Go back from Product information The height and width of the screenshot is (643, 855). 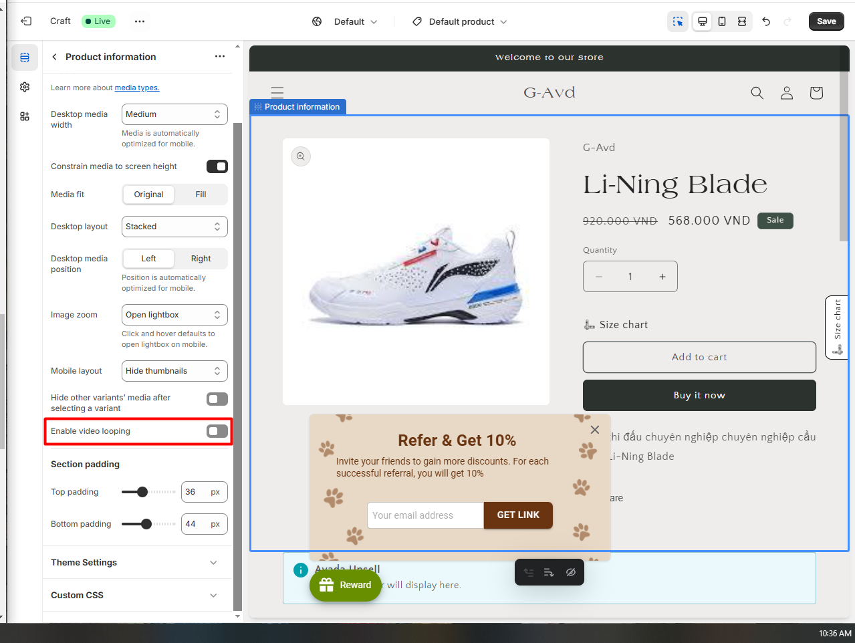tap(54, 57)
